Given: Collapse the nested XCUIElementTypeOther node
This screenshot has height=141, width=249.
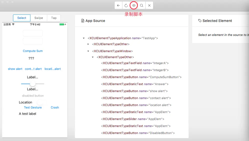Looking at the screenshot, I should tap(93, 57).
